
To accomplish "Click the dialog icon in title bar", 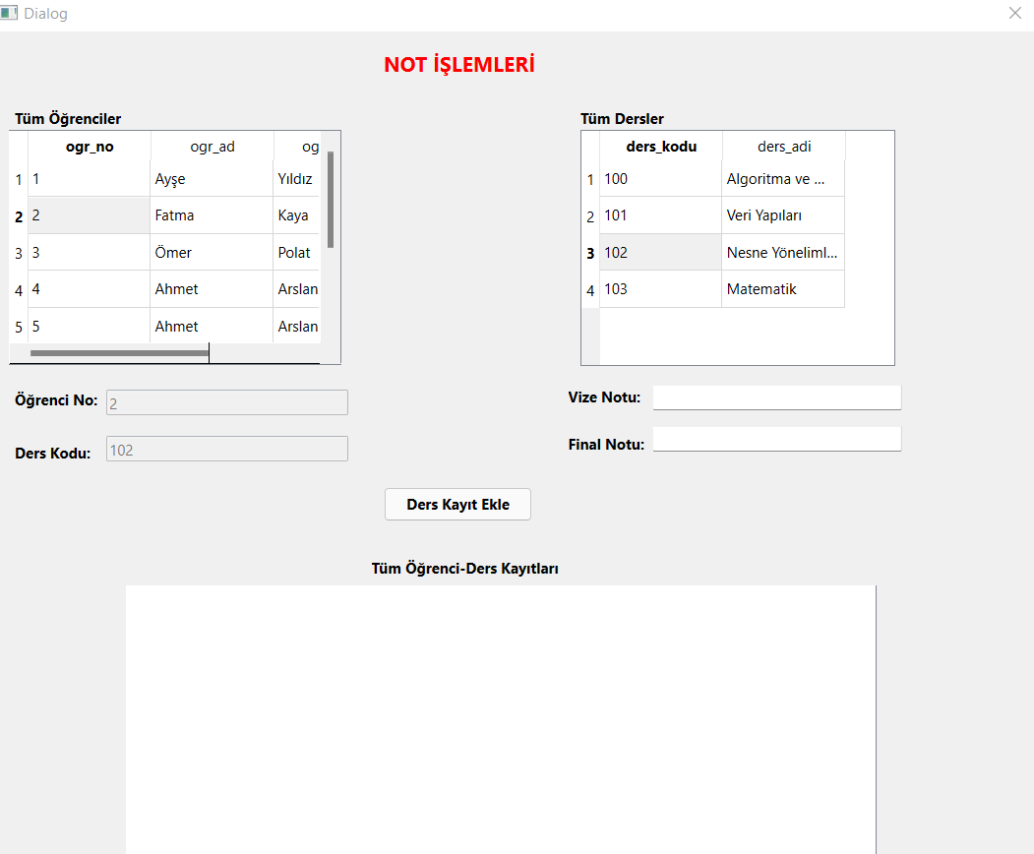I will tap(13, 13).
